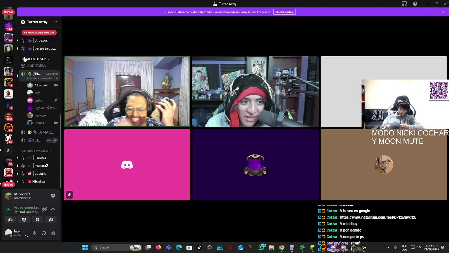Image resolution: width=449 pixels, height=253 pixels.
Task: Open the server with the 154 badge
Action: 8,26
